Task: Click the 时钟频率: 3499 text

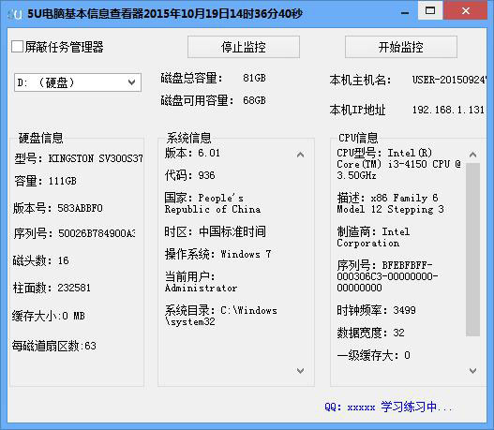Action: pos(376,310)
